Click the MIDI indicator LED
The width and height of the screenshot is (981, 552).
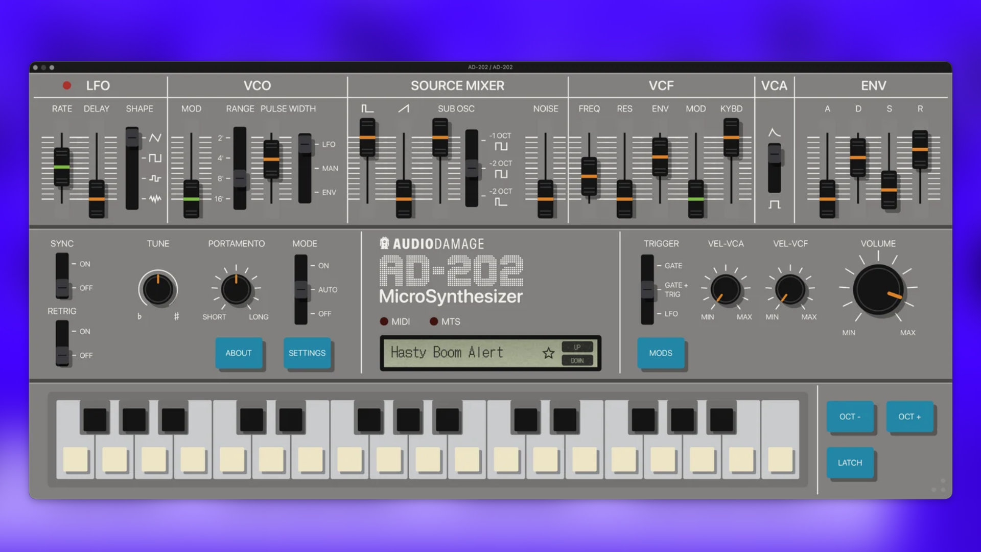point(384,321)
